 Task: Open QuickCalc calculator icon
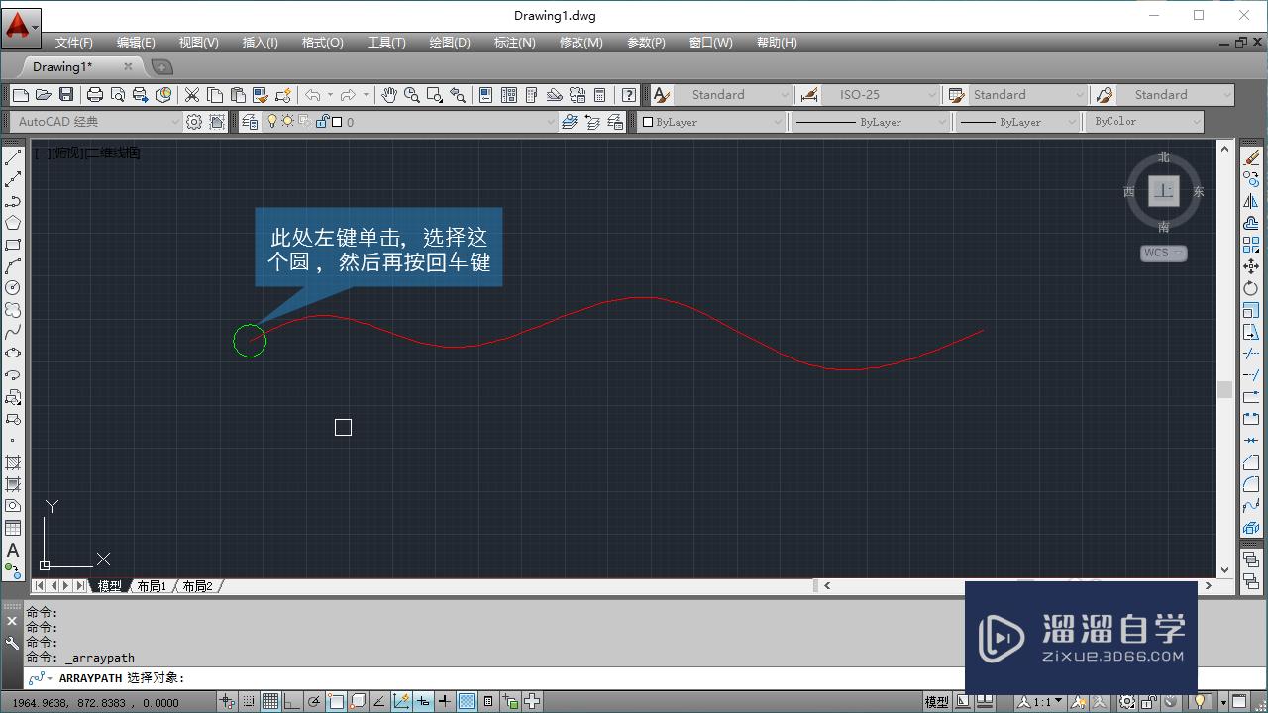(599, 95)
